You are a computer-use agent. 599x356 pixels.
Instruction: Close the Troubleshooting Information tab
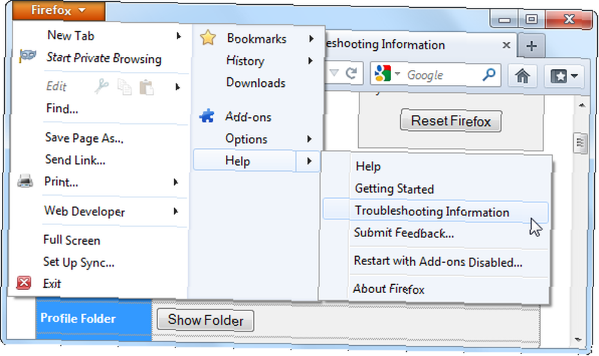coord(506,45)
